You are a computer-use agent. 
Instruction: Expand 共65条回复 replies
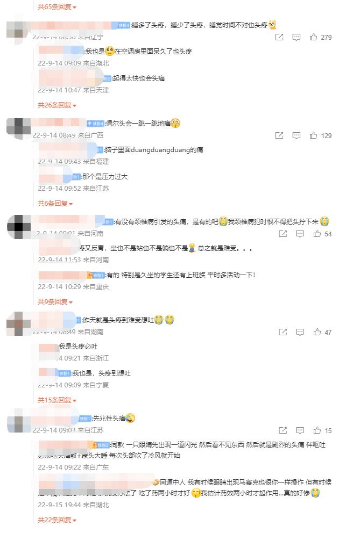coord(57,7)
